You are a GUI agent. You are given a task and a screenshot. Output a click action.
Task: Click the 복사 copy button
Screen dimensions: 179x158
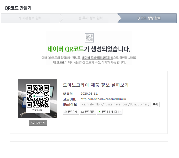coord(155,104)
